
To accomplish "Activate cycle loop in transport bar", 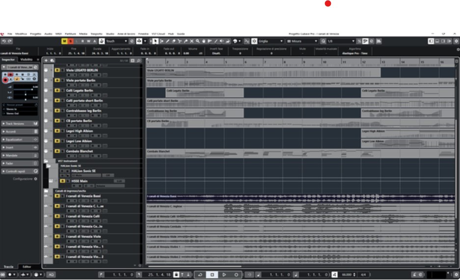I will click(200, 275).
